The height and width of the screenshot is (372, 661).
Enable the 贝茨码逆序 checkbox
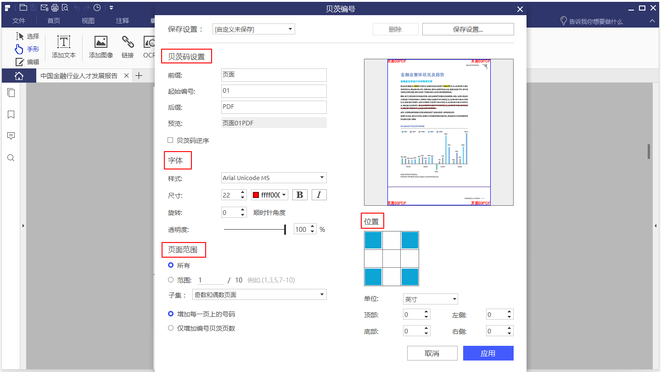click(x=170, y=140)
